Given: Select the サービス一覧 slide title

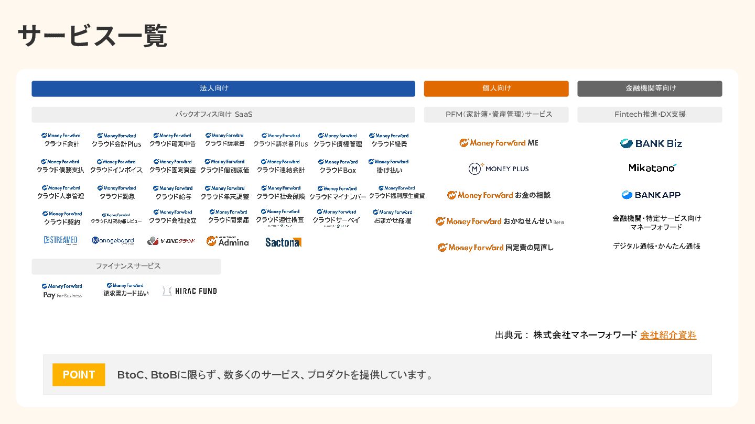Looking at the screenshot, I should click(92, 36).
